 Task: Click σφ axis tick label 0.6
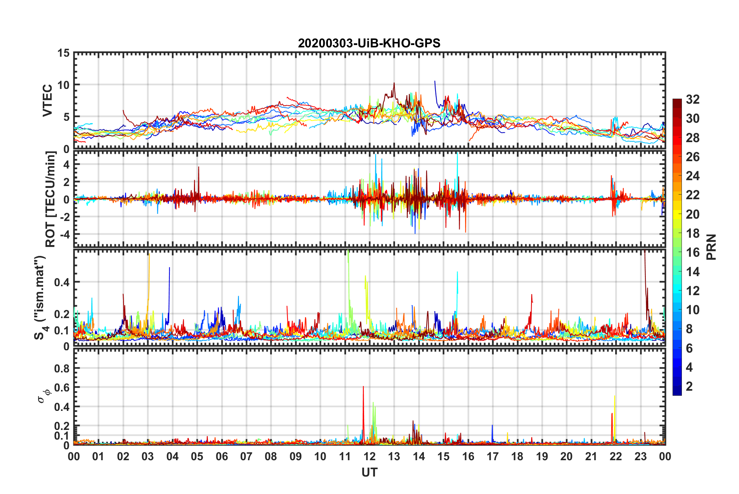(62, 388)
